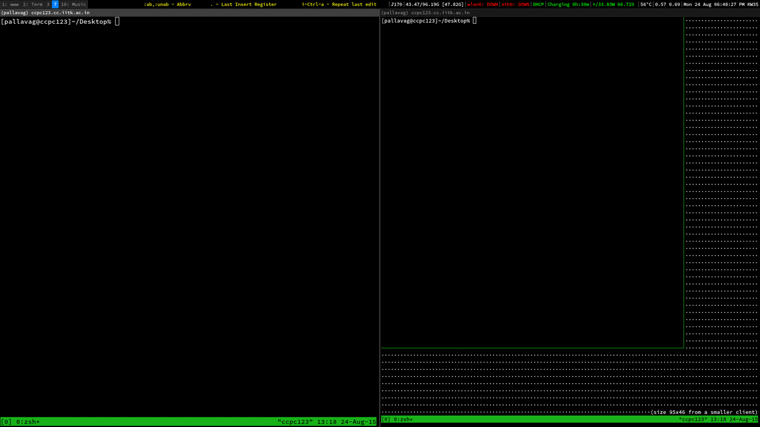Select the active workspace 7
The image size is (760, 427).
tap(55, 4)
